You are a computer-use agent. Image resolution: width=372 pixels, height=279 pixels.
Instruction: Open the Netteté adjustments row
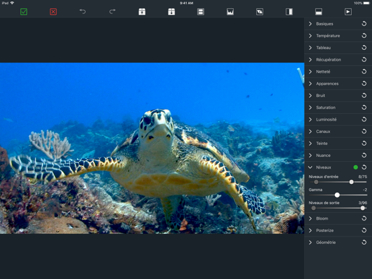pyautogui.click(x=338, y=71)
